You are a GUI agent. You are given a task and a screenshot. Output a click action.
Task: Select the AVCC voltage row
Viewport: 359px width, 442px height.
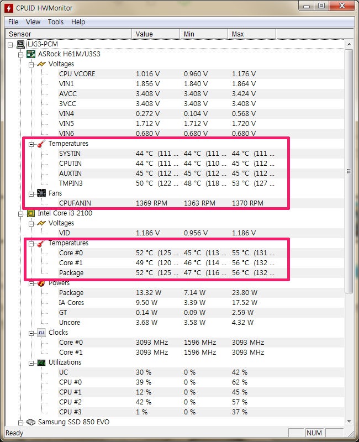click(201, 93)
